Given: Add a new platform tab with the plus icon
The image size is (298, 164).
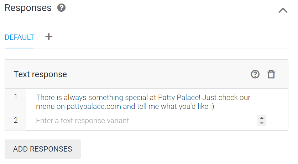Looking at the screenshot, I should click(49, 37).
